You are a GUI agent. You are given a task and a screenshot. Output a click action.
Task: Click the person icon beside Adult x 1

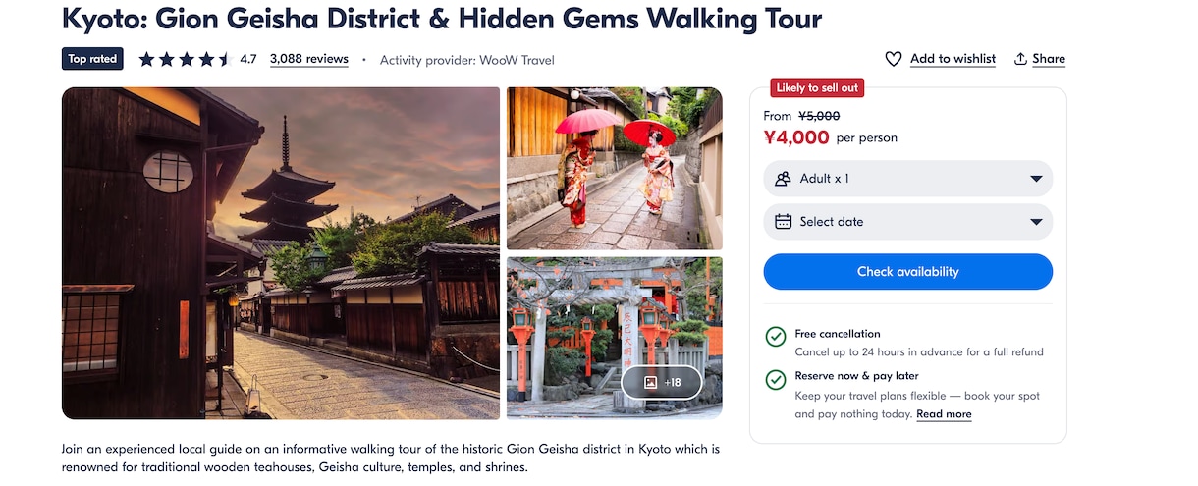[x=783, y=179]
